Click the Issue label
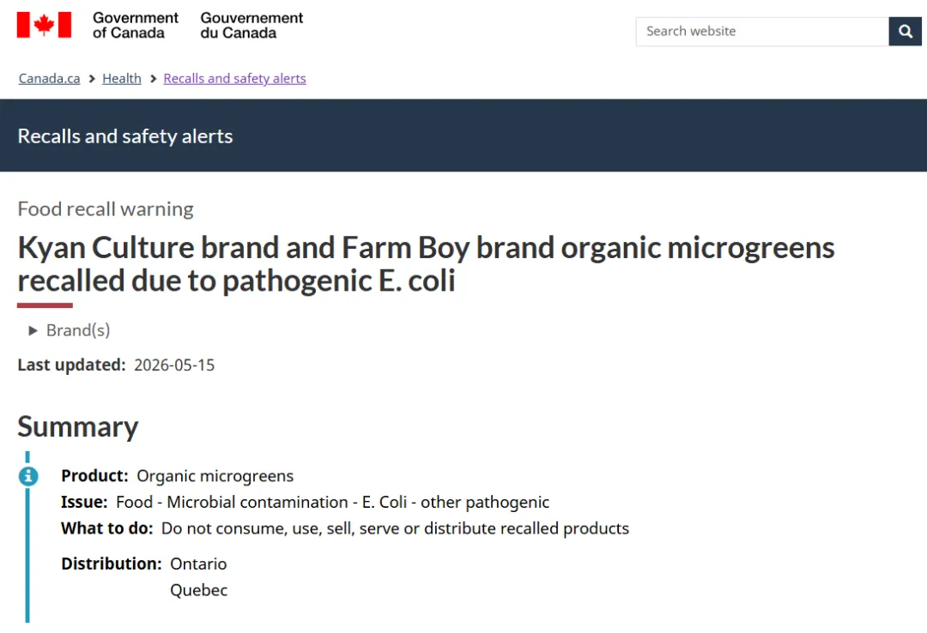The width and height of the screenshot is (927, 633). click(x=84, y=503)
